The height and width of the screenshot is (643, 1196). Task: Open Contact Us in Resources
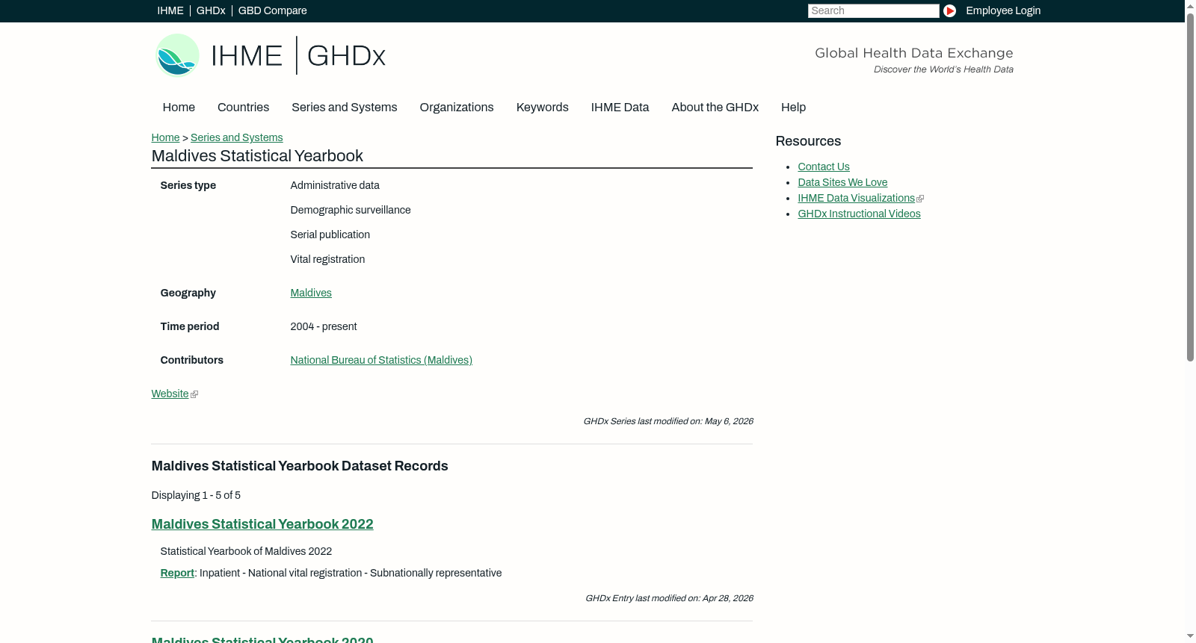point(824,167)
